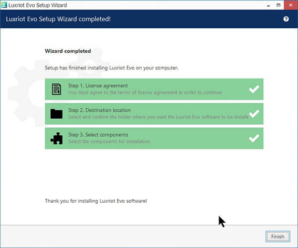Click the Luxriot Evo title bar icon
Screen dimensions: 298x248
4,4
